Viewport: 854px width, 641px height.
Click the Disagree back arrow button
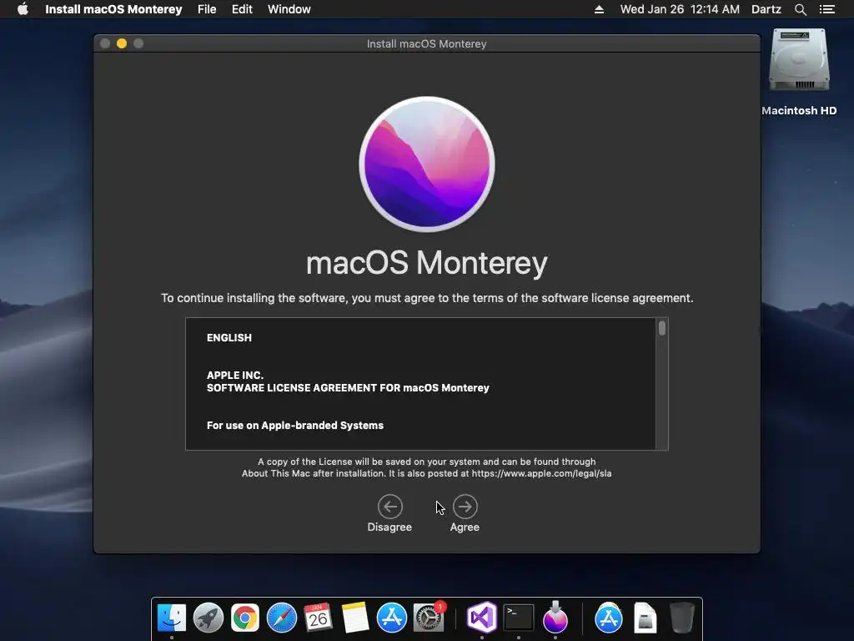point(390,507)
